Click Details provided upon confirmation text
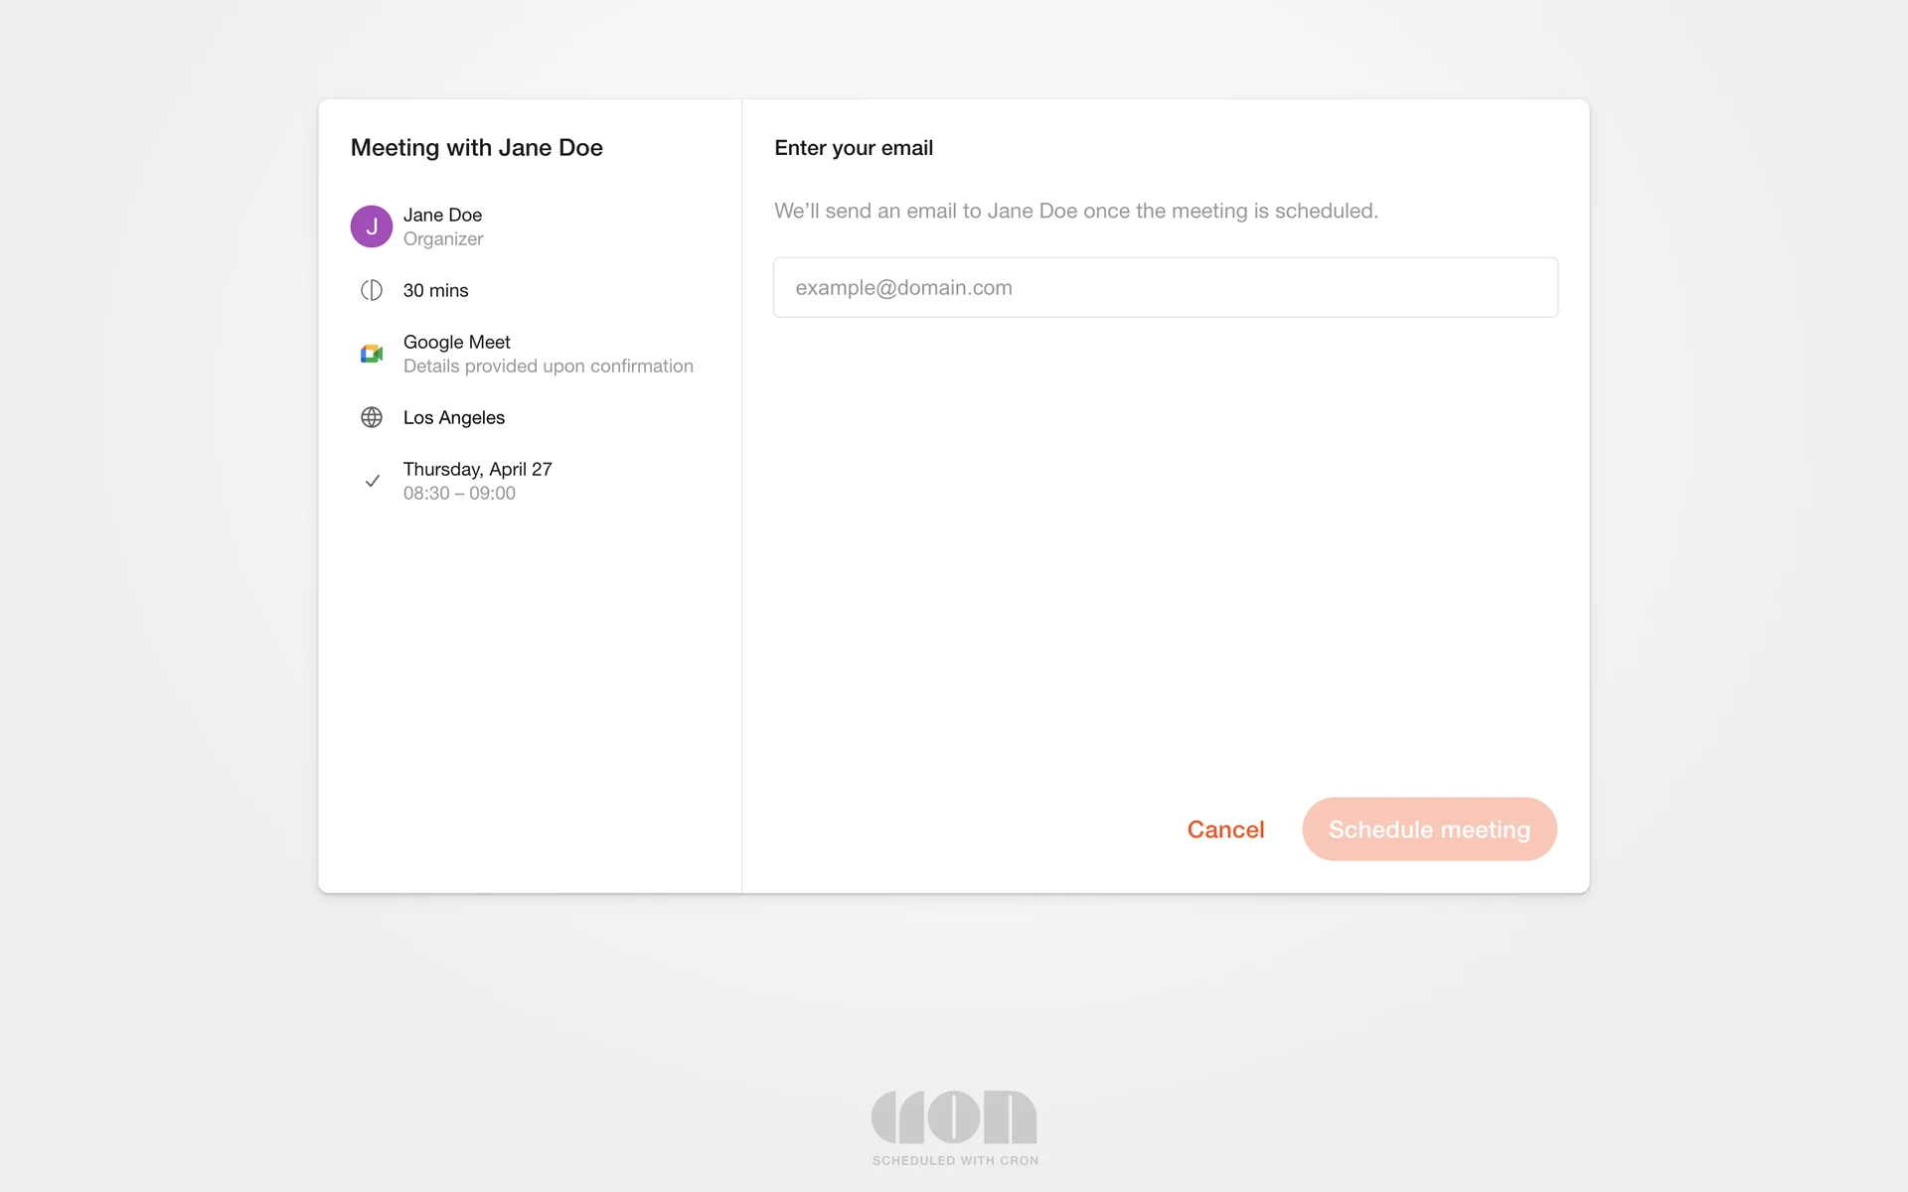The width and height of the screenshot is (1908, 1192). point(548,367)
